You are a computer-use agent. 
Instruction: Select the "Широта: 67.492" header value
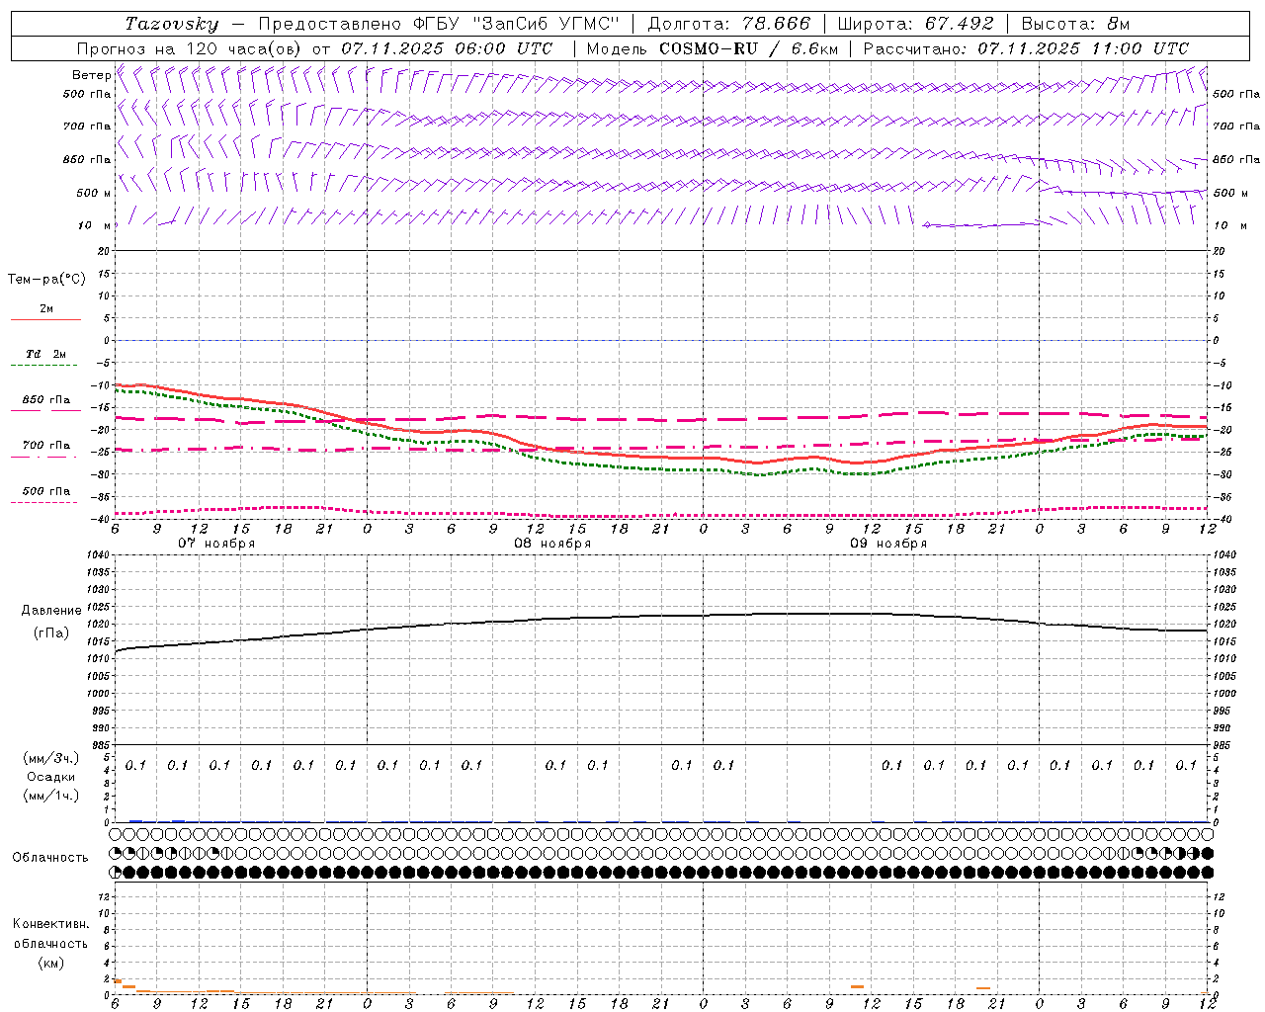coord(915,24)
